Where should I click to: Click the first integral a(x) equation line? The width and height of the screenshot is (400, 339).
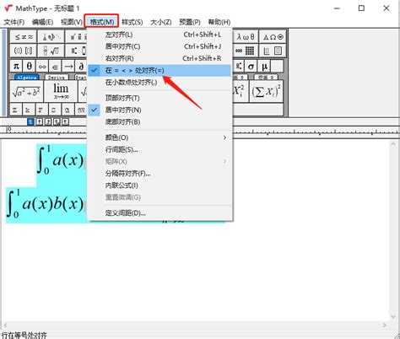(x=62, y=161)
